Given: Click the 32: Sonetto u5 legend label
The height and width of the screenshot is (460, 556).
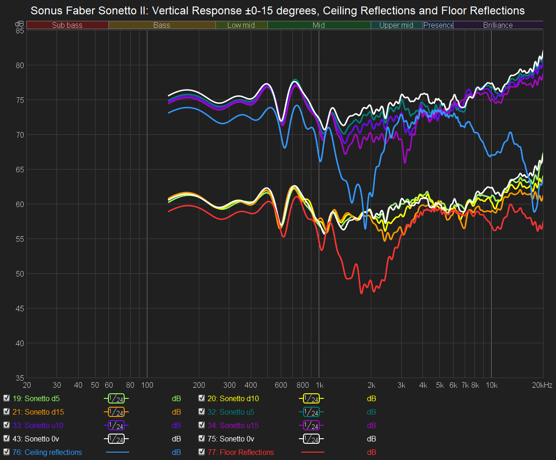Looking at the screenshot, I should [231, 412].
